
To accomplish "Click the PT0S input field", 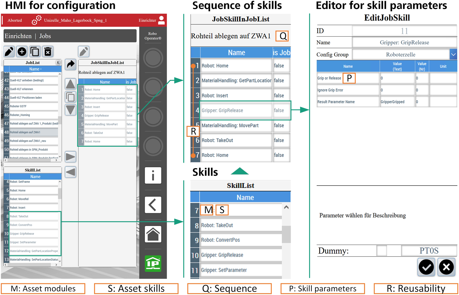I will click(429, 251).
